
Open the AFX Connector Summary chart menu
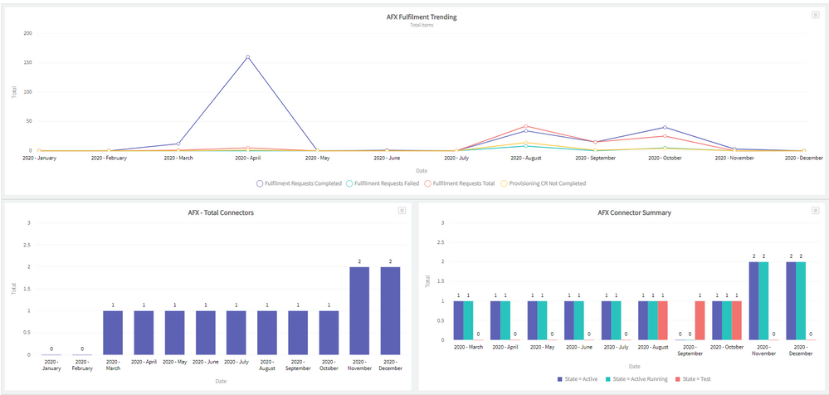[x=815, y=211]
